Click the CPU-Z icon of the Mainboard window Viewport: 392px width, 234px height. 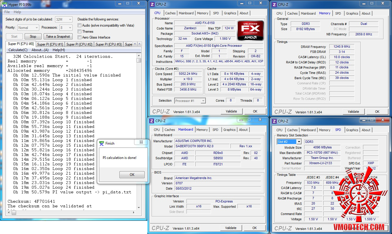pyautogui.click(x=152, y=121)
